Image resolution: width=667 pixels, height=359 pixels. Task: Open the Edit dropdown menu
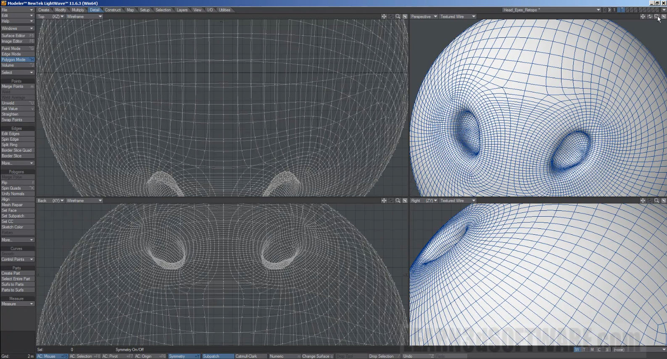[18, 16]
